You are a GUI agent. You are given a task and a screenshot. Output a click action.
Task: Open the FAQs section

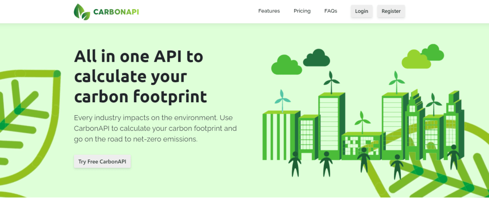coord(330,11)
